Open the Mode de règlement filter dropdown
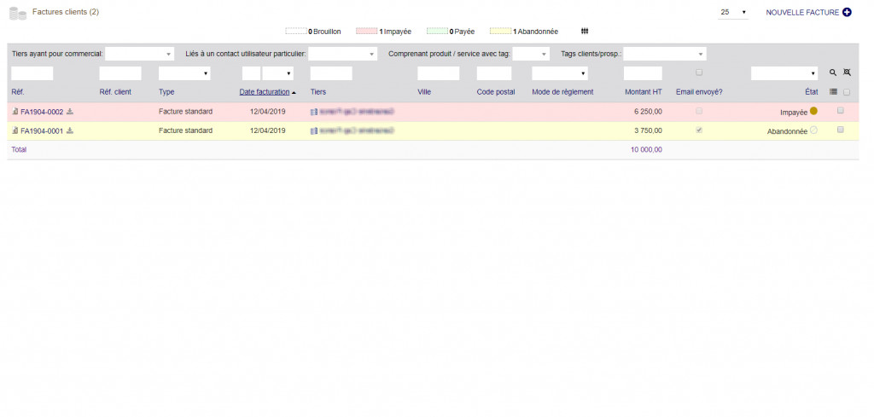This screenshot has height=417, width=874. (x=560, y=73)
